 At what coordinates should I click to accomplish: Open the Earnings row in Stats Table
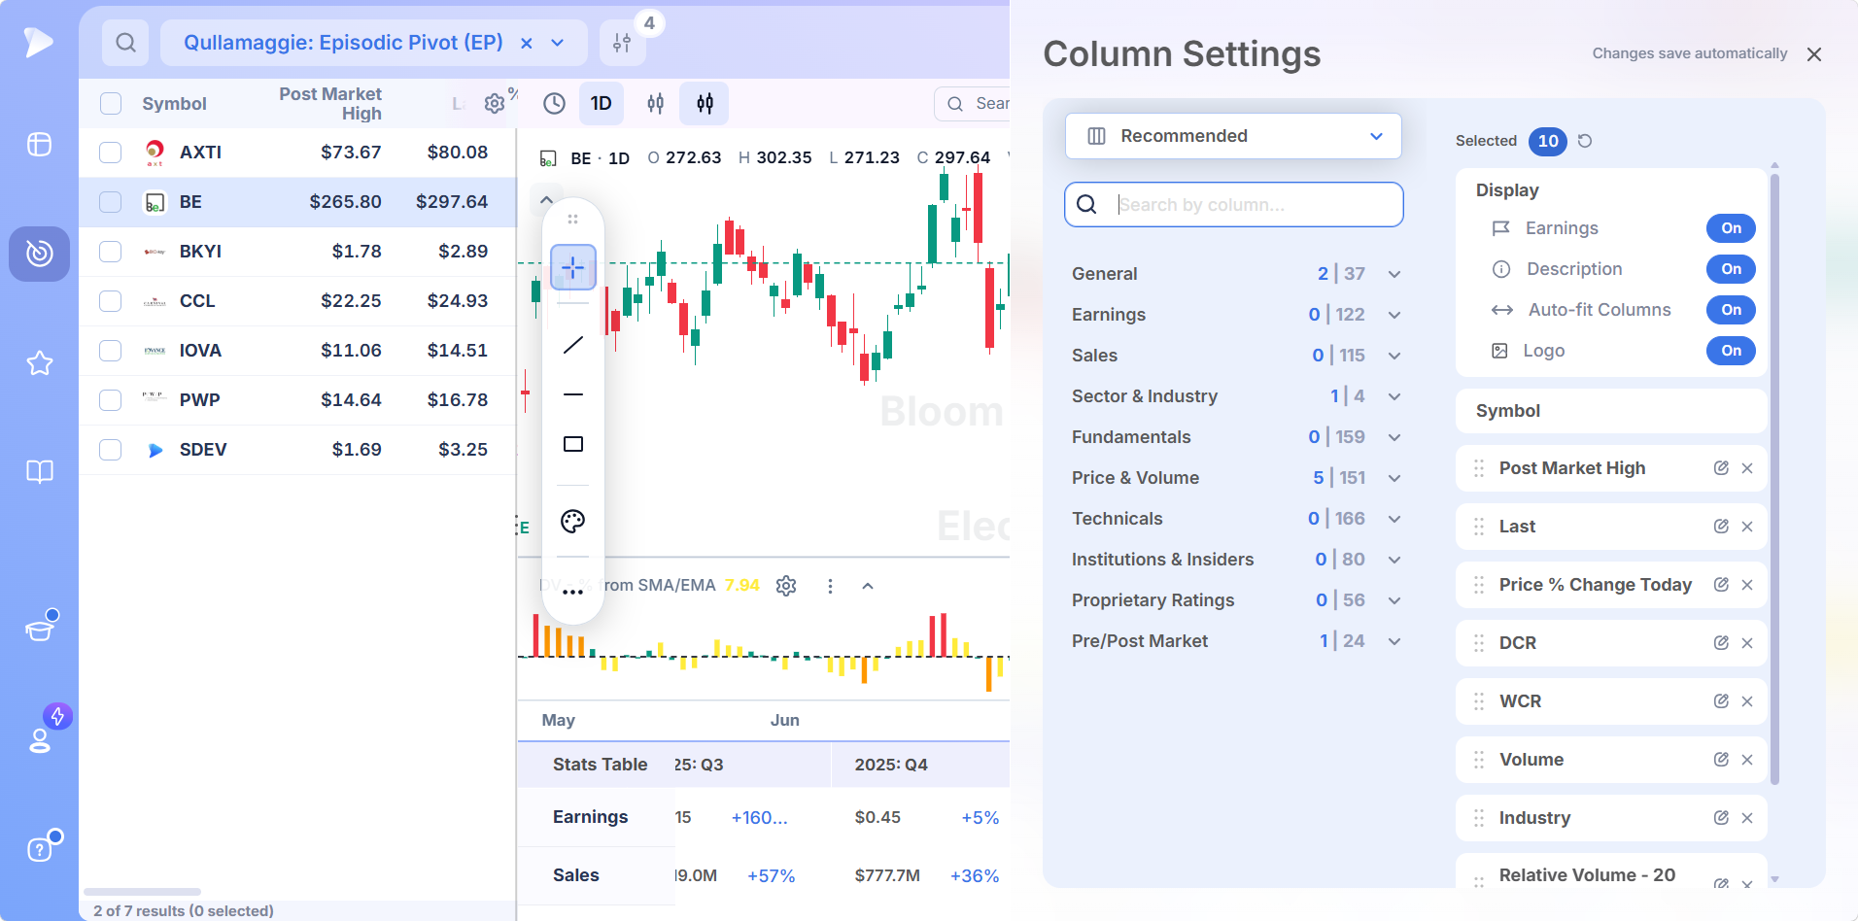point(591,817)
